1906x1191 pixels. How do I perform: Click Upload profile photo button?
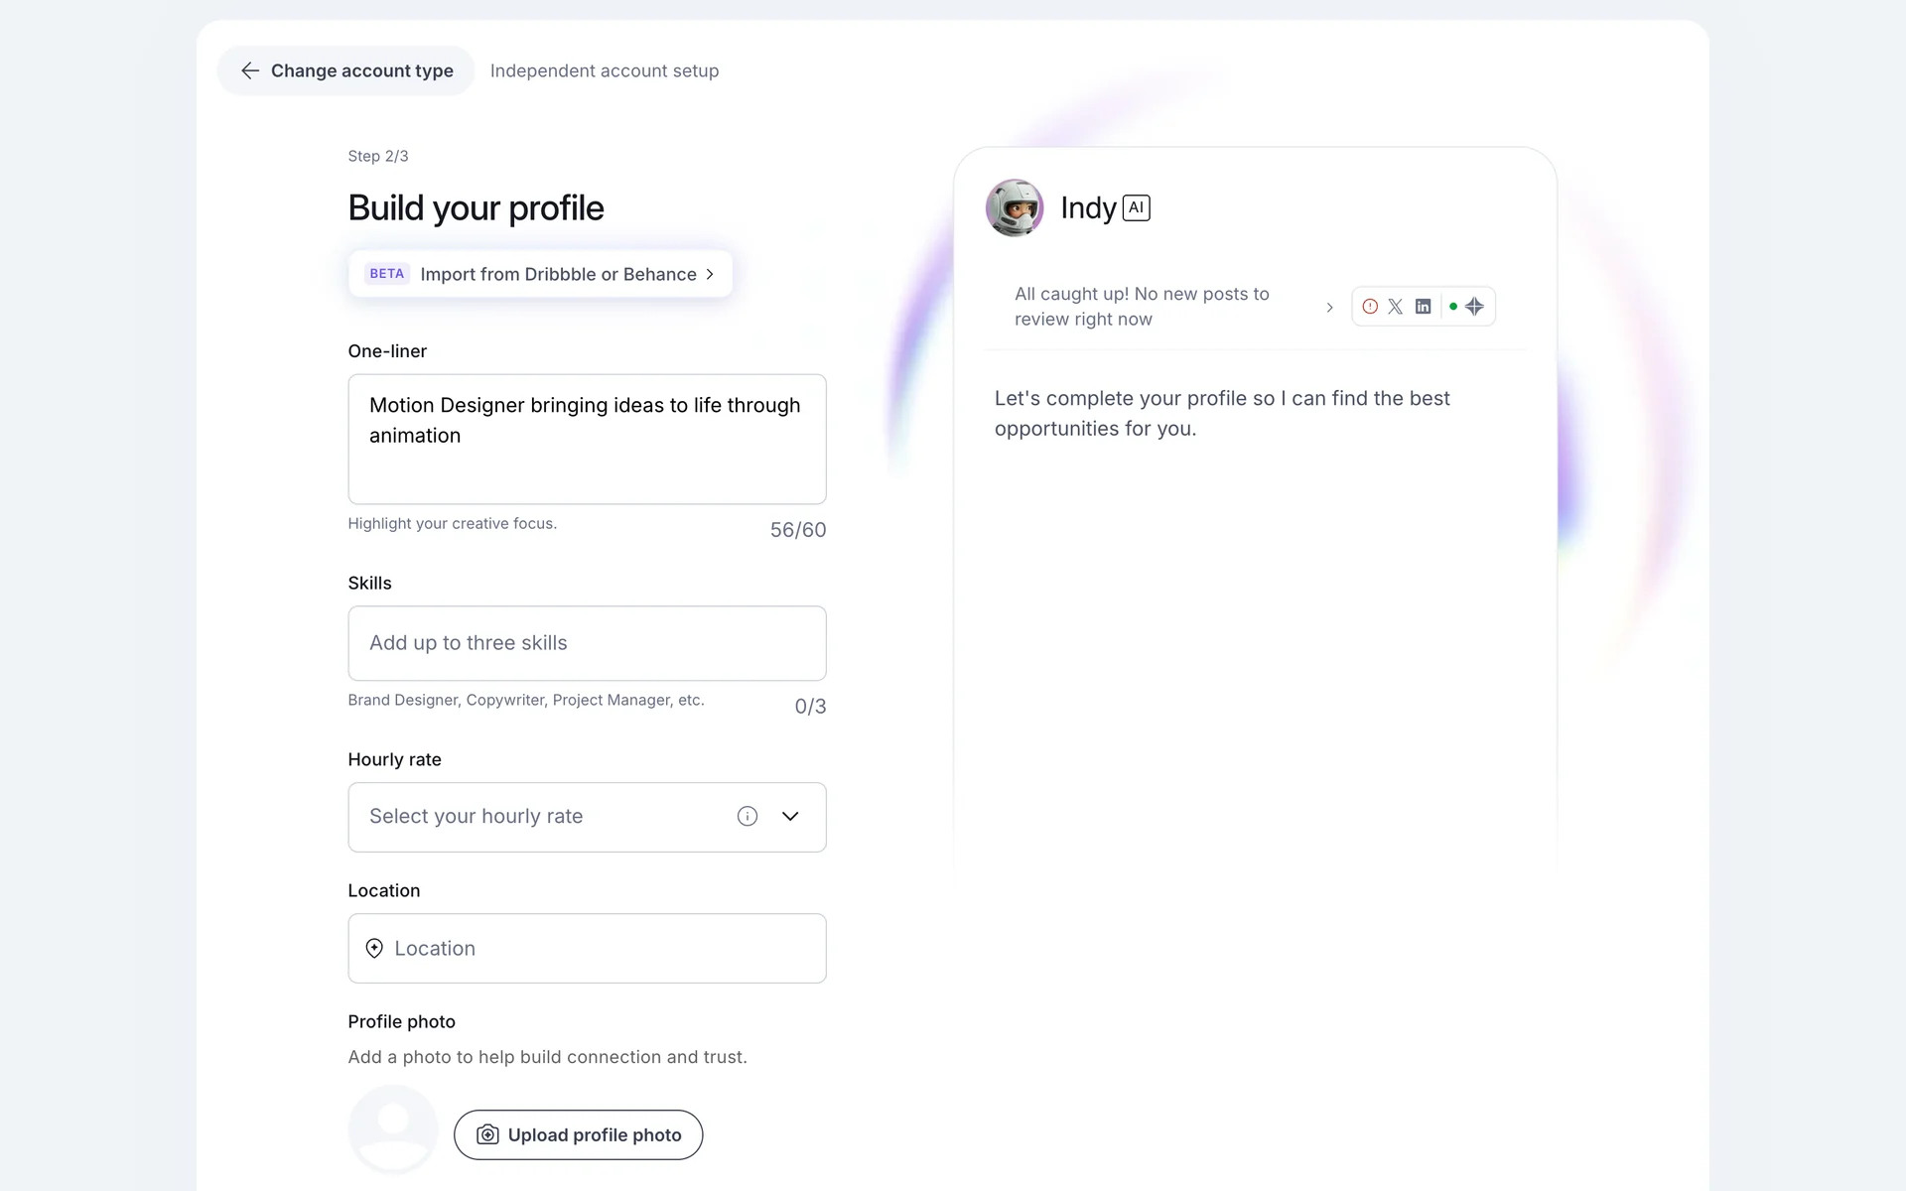tap(578, 1134)
